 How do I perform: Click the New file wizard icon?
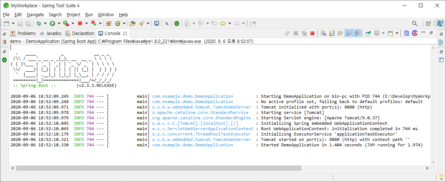(6, 23)
